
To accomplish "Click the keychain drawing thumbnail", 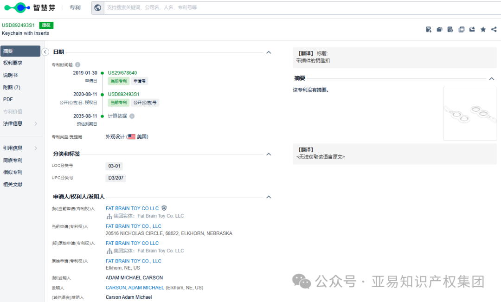I will point(470,114).
